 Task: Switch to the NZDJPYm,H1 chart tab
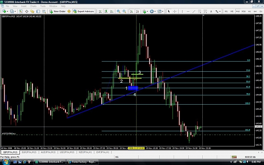coord(85,152)
